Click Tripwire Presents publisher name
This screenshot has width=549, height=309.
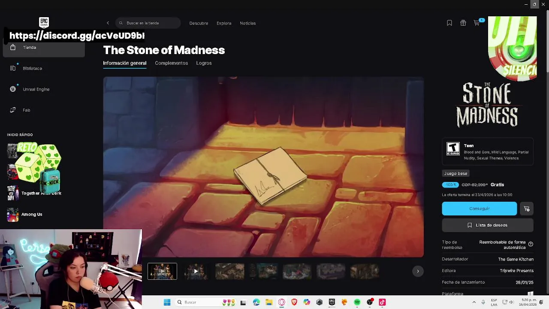[x=516, y=271]
